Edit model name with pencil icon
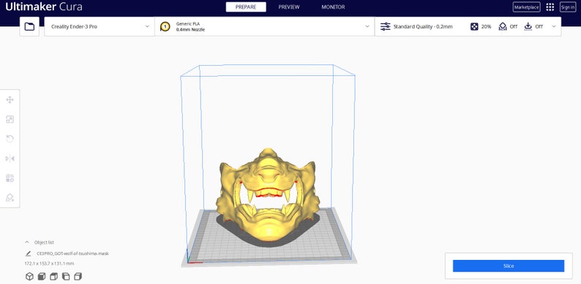 (28, 253)
